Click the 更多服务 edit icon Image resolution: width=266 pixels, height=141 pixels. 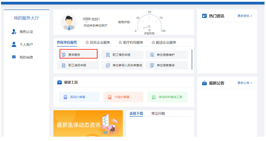click(64, 55)
